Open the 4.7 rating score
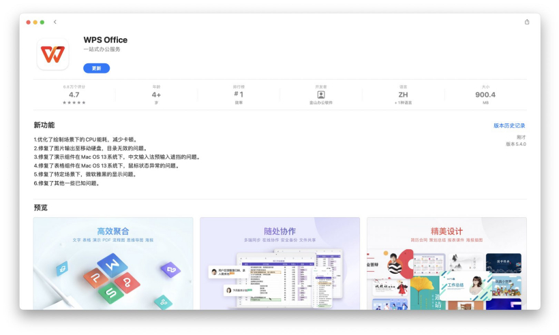 point(74,95)
